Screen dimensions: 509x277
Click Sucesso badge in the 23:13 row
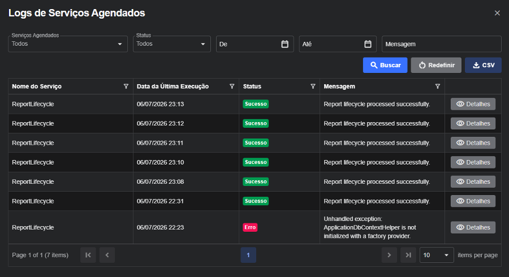(x=256, y=104)
